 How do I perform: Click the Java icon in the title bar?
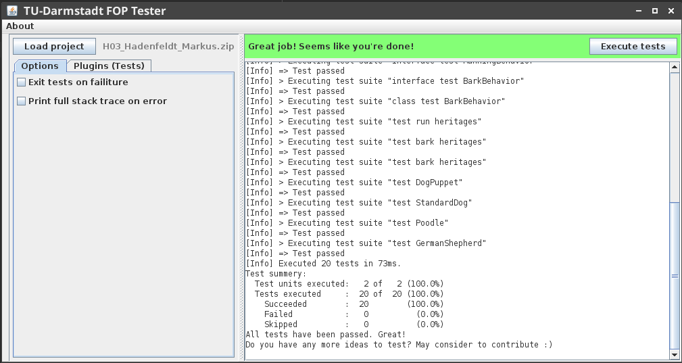[12, 10]
